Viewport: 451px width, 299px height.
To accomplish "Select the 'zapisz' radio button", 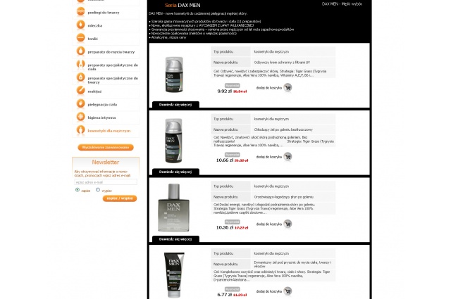I will point(78,190).
